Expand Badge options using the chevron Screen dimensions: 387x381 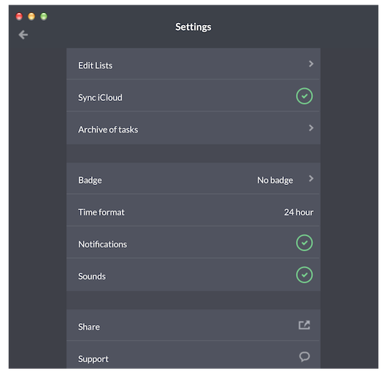click(x=311, y=178)
